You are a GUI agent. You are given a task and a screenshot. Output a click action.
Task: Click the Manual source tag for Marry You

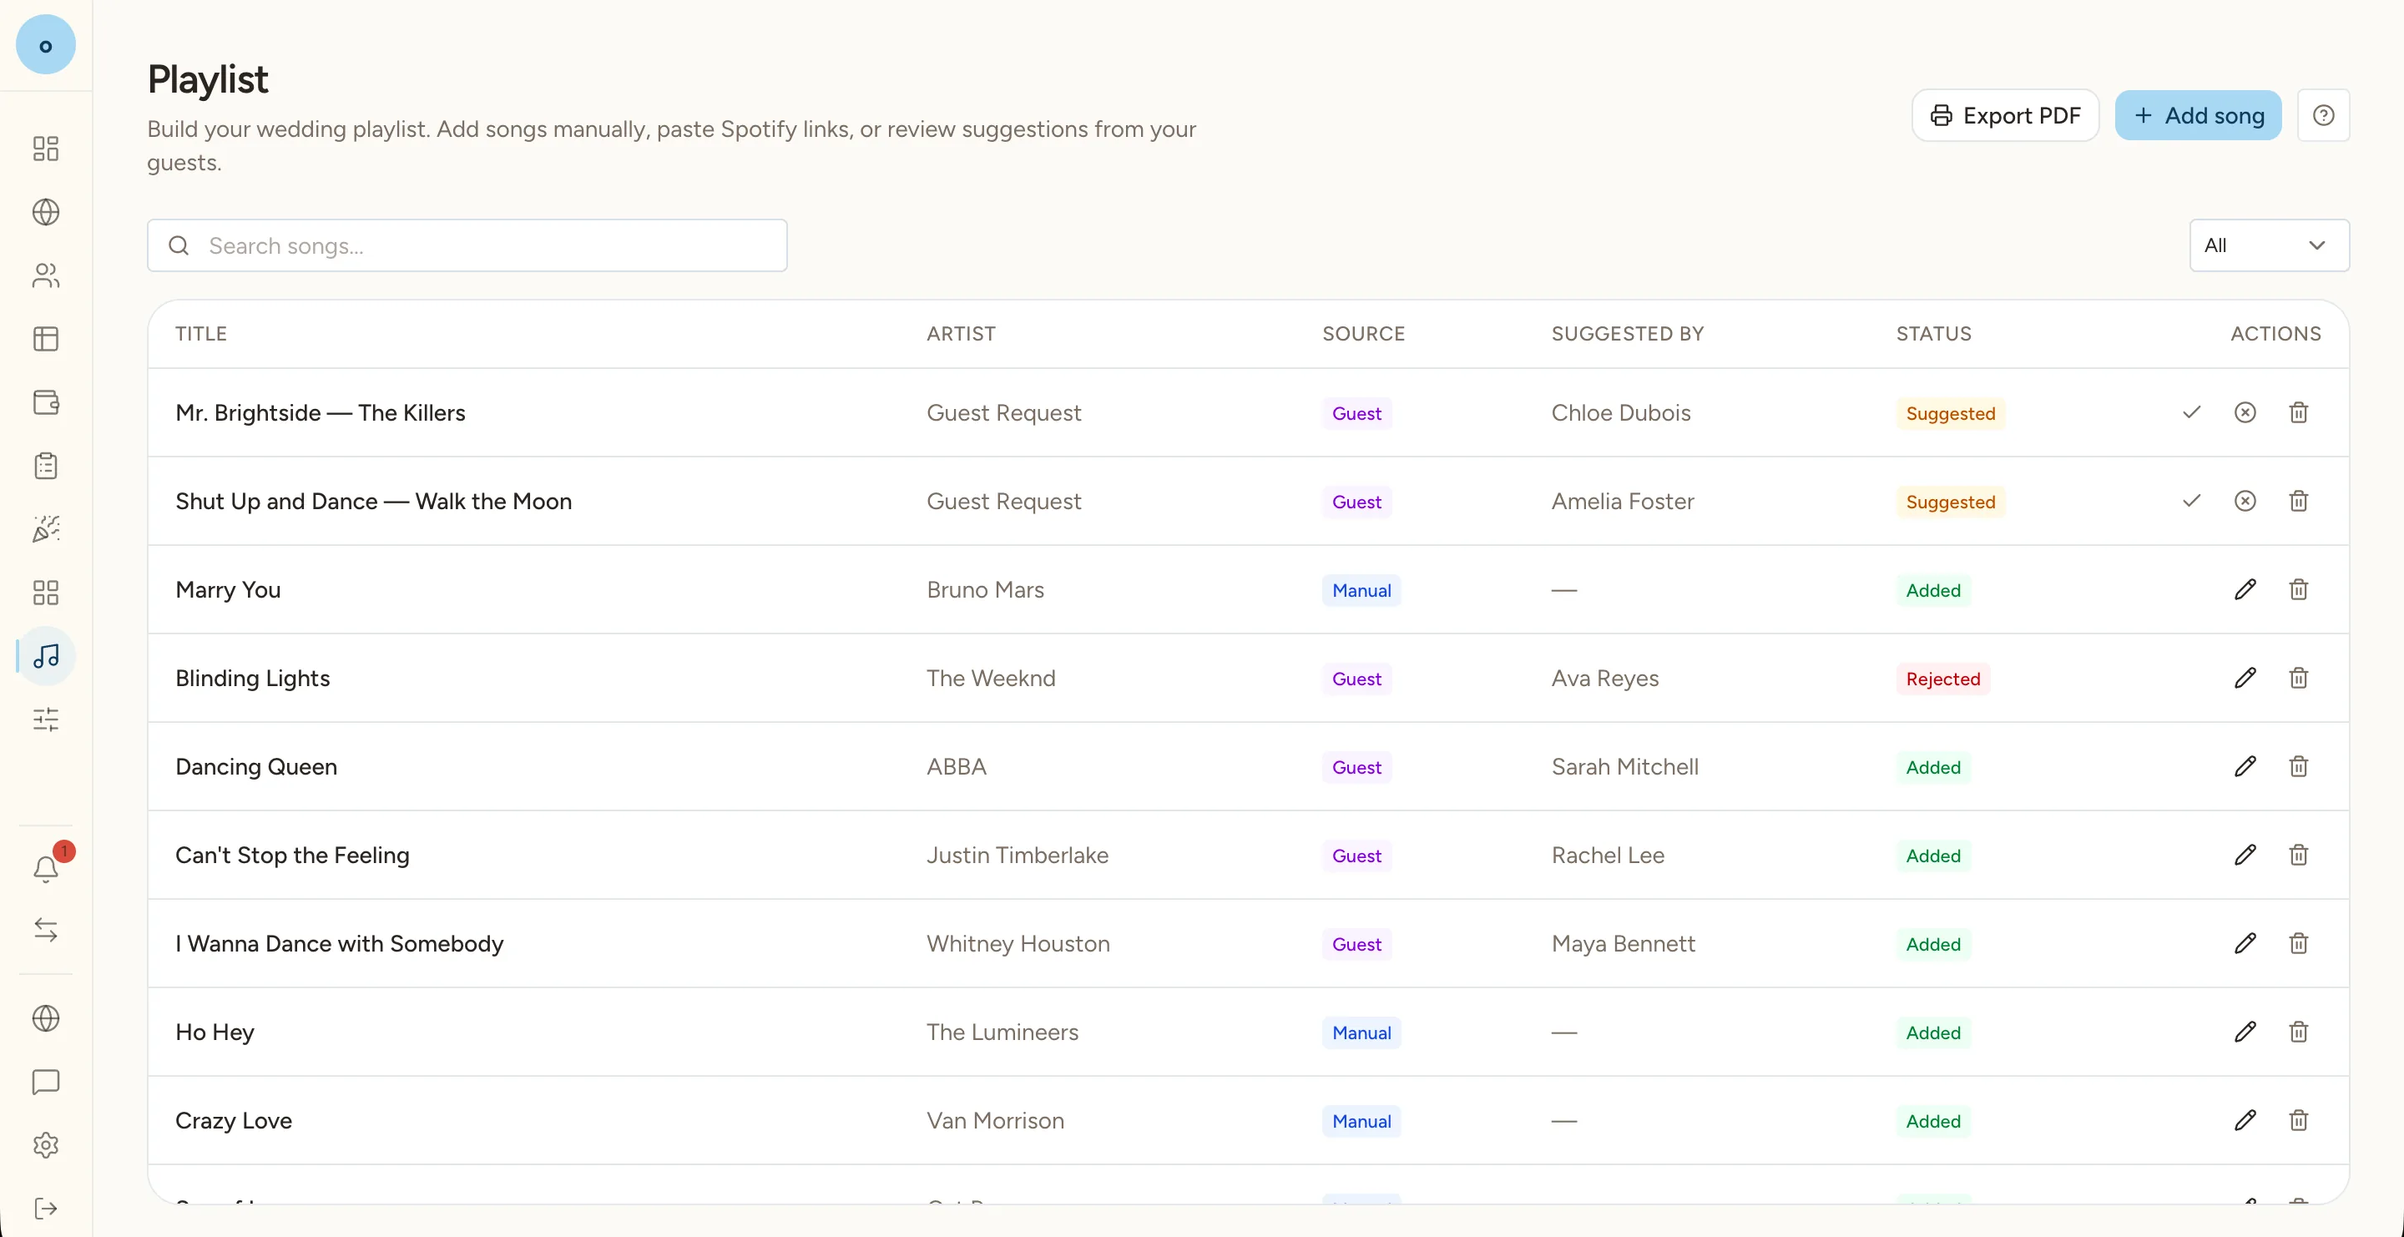pyautogui.click(x=1361, y=590)
